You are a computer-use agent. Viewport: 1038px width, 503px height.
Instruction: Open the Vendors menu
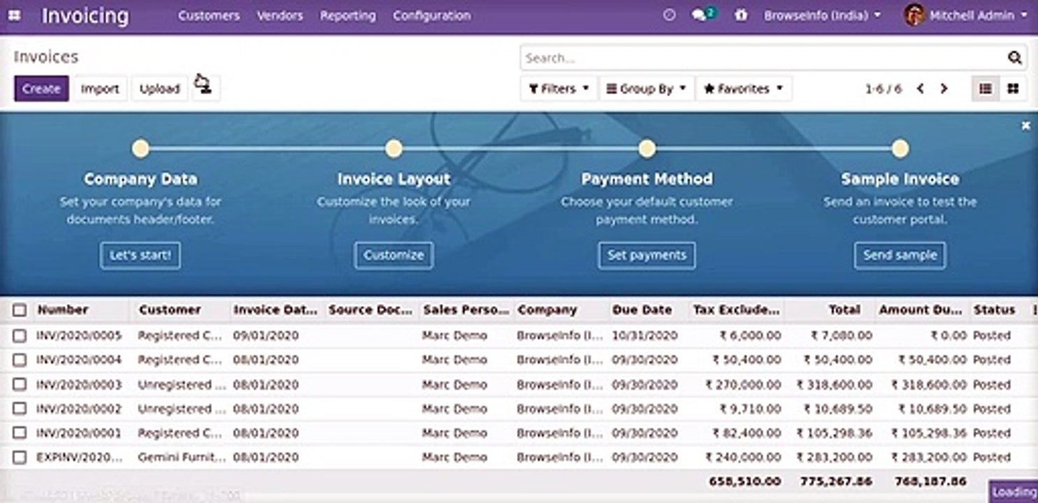click(279, 15)
